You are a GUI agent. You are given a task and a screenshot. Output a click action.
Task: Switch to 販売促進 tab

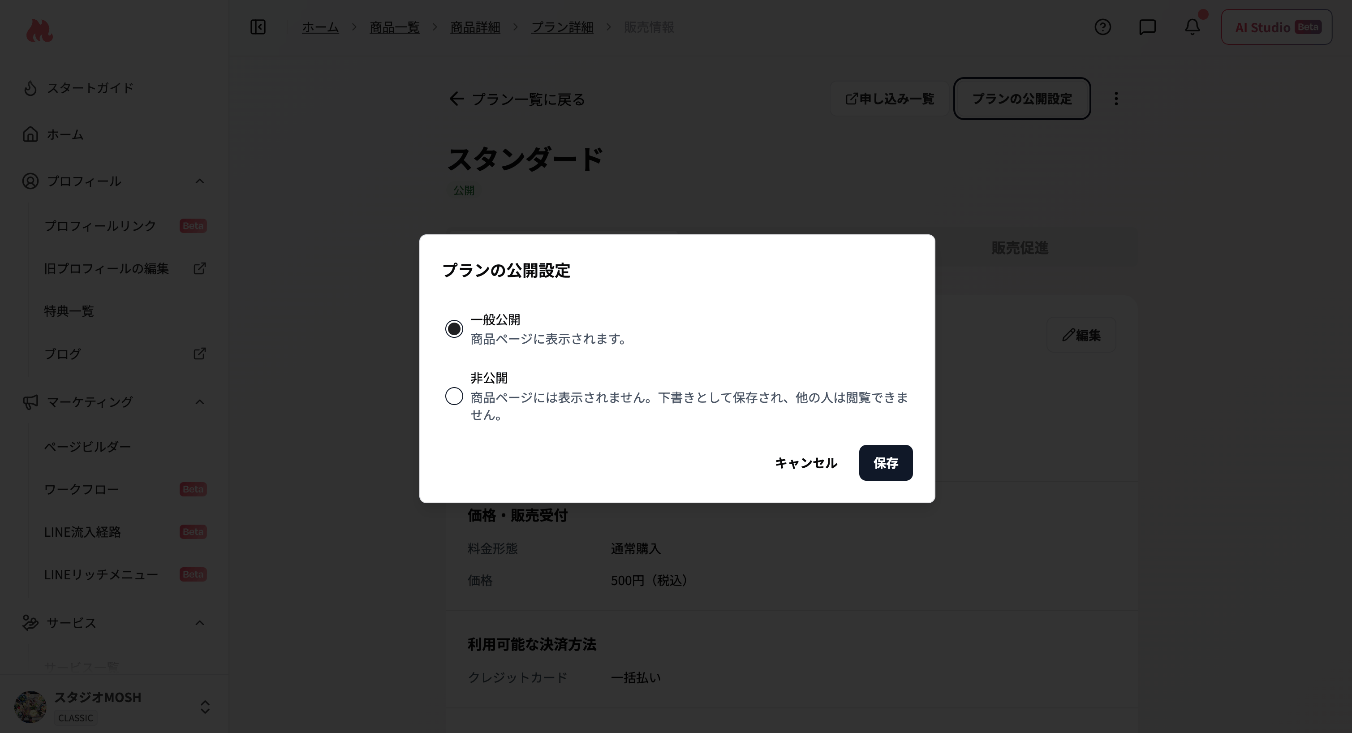click(x=1019, y=248)
